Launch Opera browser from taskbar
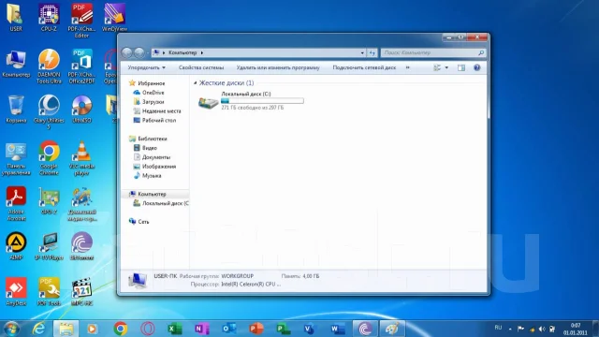Image resolution: width=599 pixels, height=337 pixels. point(148,329)
